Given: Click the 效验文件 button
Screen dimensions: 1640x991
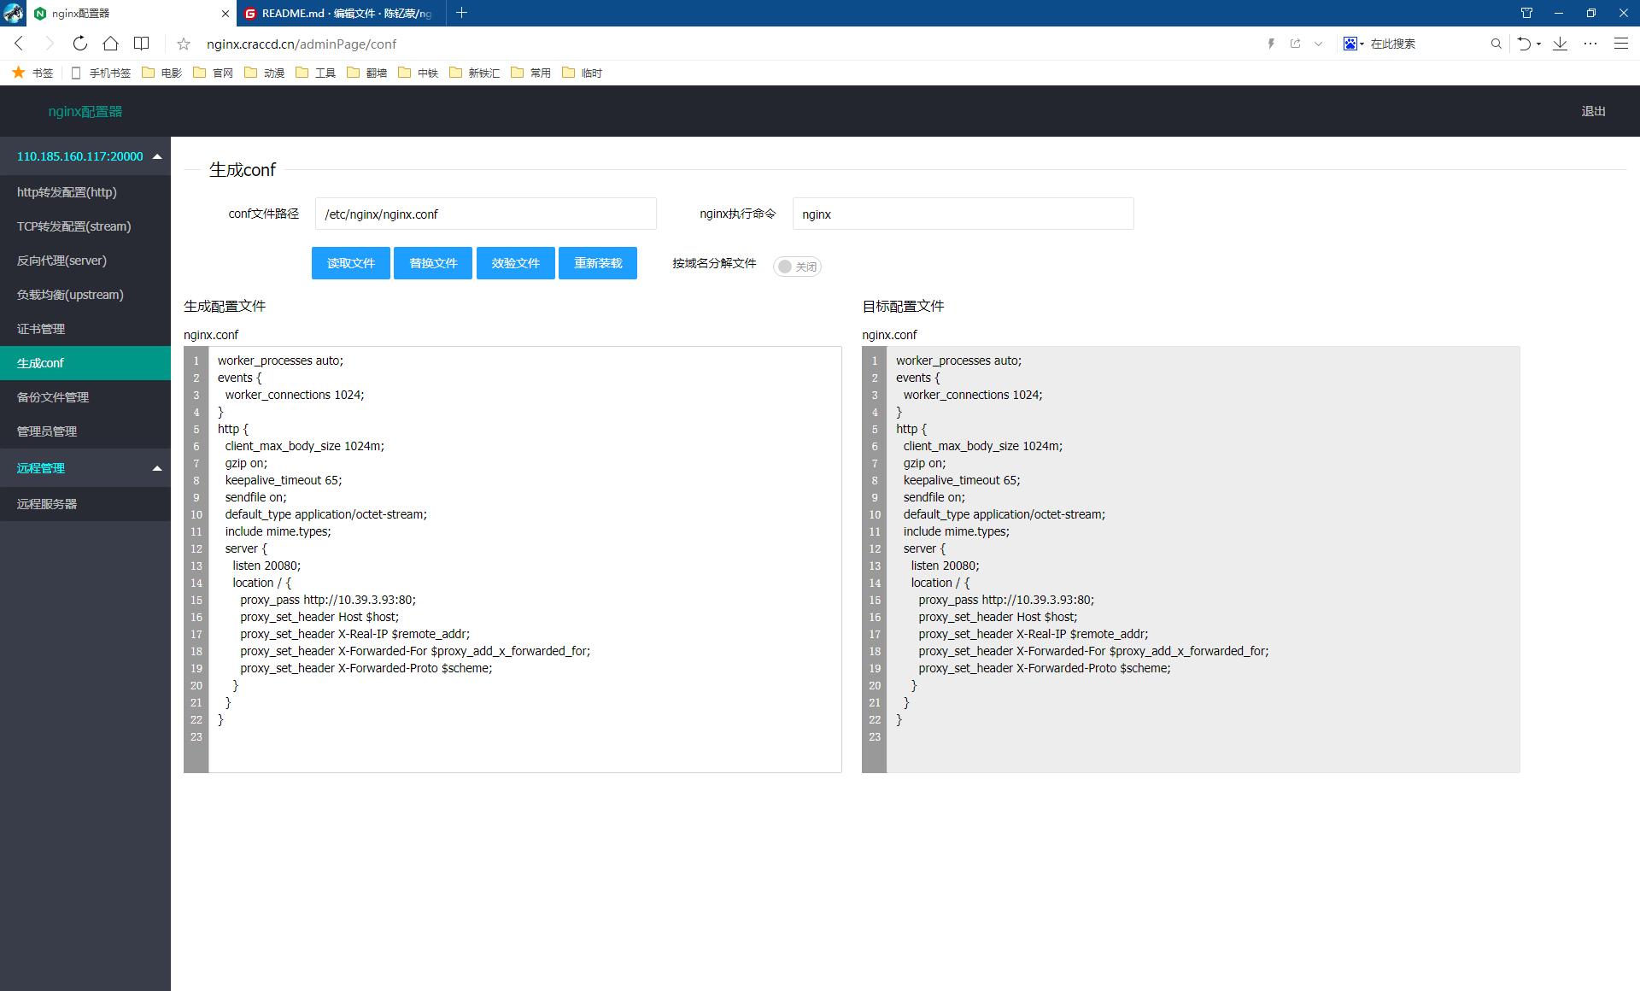Looking at the screenshot, I should [516, 263].
